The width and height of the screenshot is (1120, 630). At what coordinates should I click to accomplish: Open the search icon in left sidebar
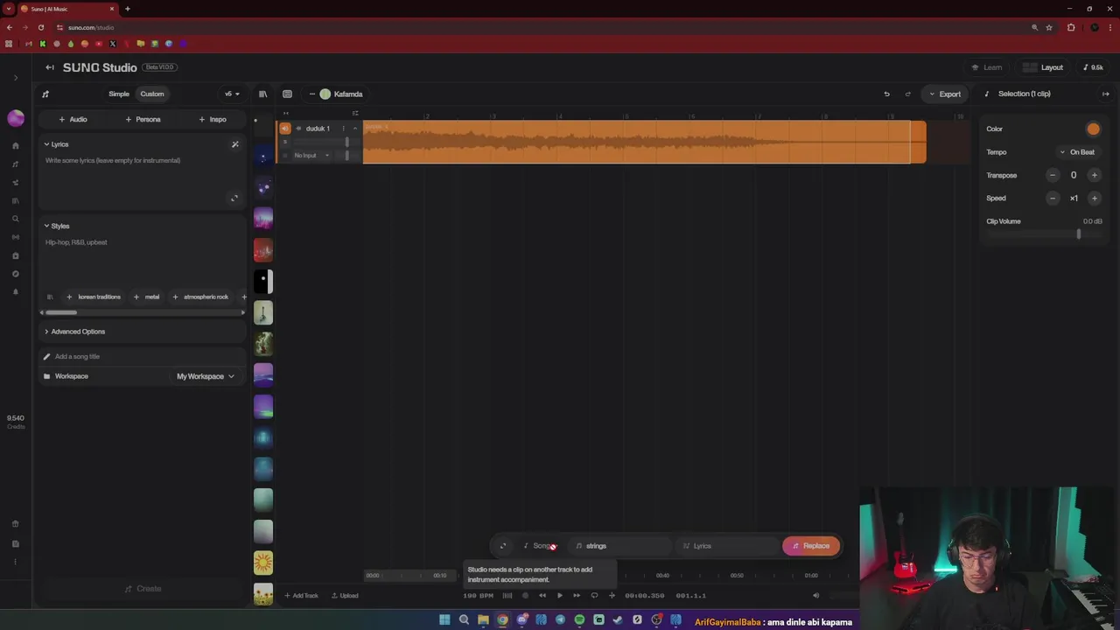[x=16, y=219]
